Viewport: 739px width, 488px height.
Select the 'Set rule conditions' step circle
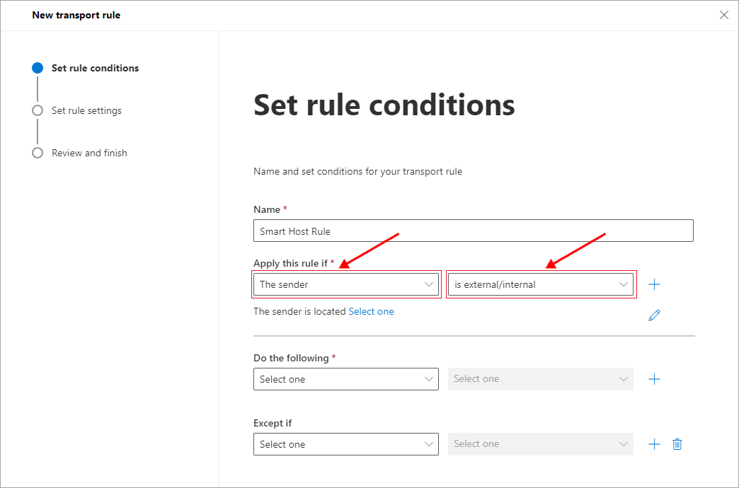tap(38, 69)
